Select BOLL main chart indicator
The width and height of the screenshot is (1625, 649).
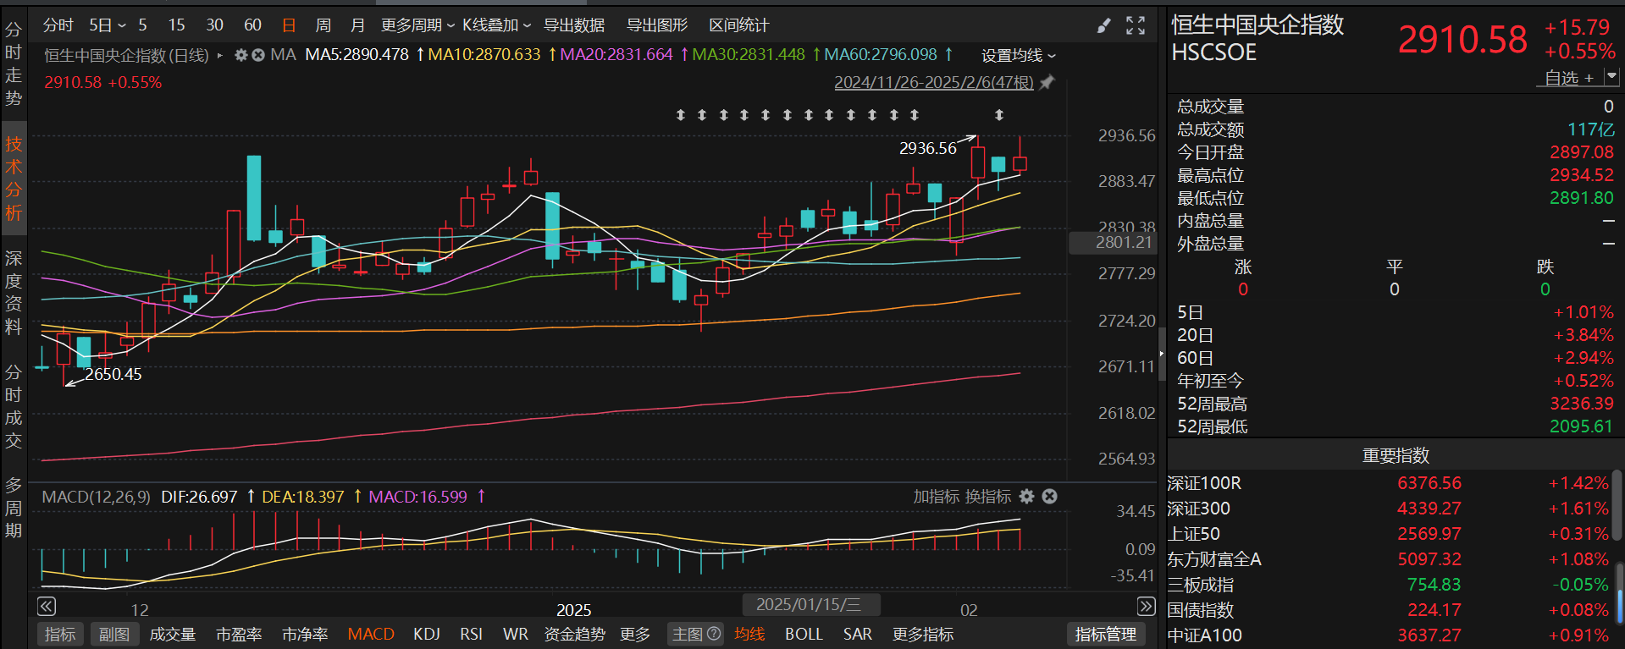[x=804, y=635]
